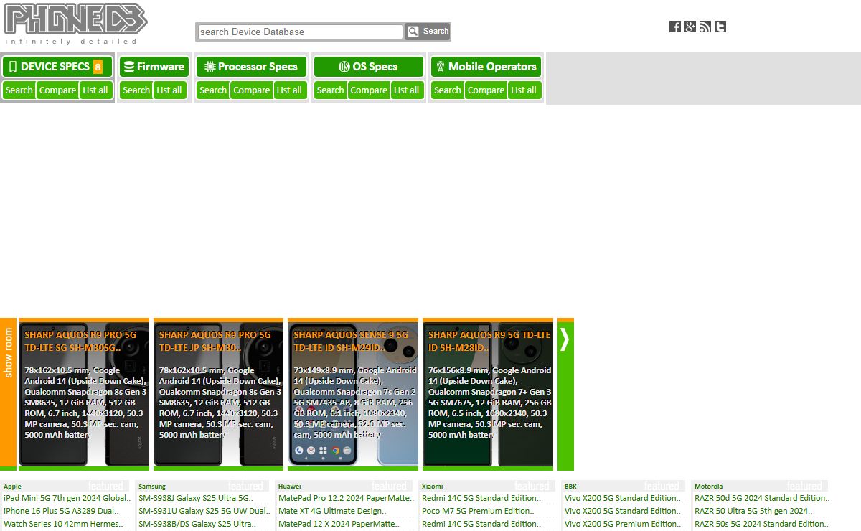Click the Search button beside the search field
The width and height of the screenshot is (861, 531).
pos(428,32)
